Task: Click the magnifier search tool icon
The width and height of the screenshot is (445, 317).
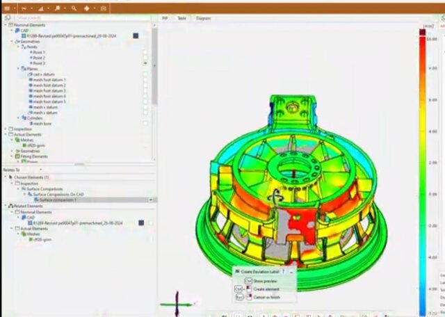Action: [72, 8]
